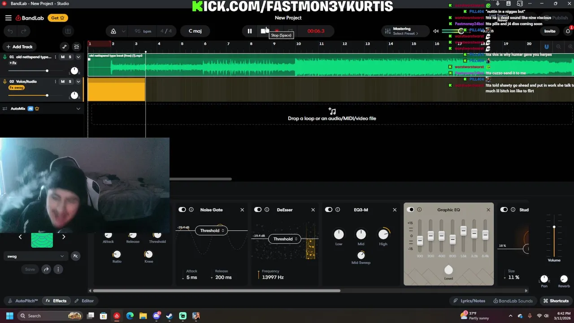The width and height of the screenshot is (574, 323).
Task: Click the redo arrow icon
Action: pyautogui.click(x=24, y=31)
